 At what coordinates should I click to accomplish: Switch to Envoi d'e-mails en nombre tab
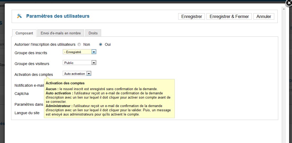coord(61,33)
